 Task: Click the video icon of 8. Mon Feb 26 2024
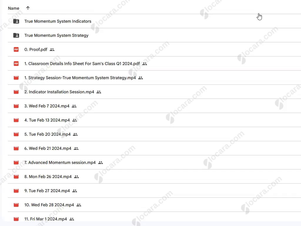coord(16,177)
